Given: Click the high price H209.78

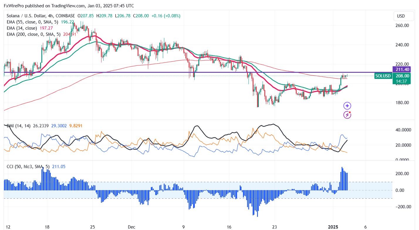Looking at the screenshot, I should (x=104, y=16).
